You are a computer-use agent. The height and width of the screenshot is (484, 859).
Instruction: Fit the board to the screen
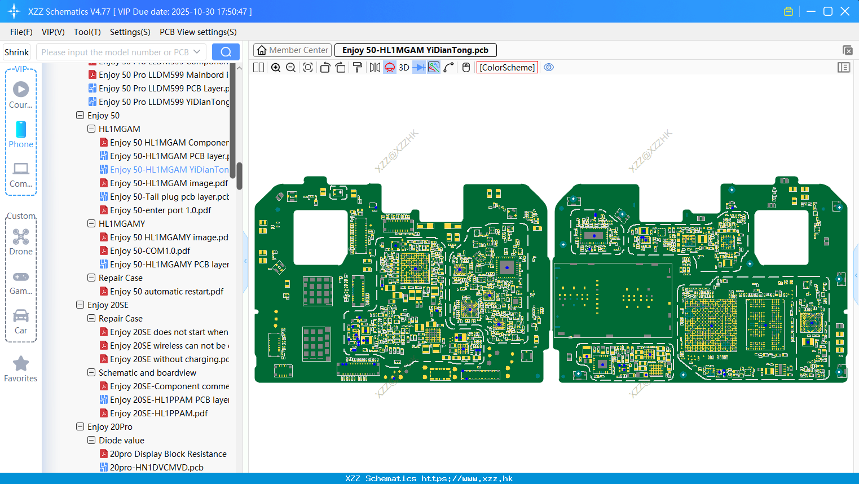(x=308, y=68)
